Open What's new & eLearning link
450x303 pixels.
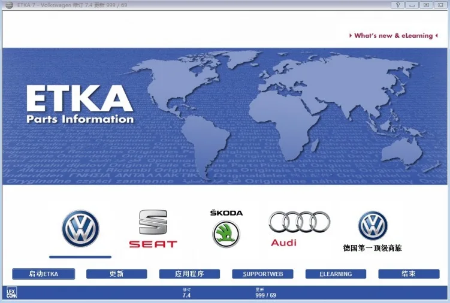pos(393,35)
